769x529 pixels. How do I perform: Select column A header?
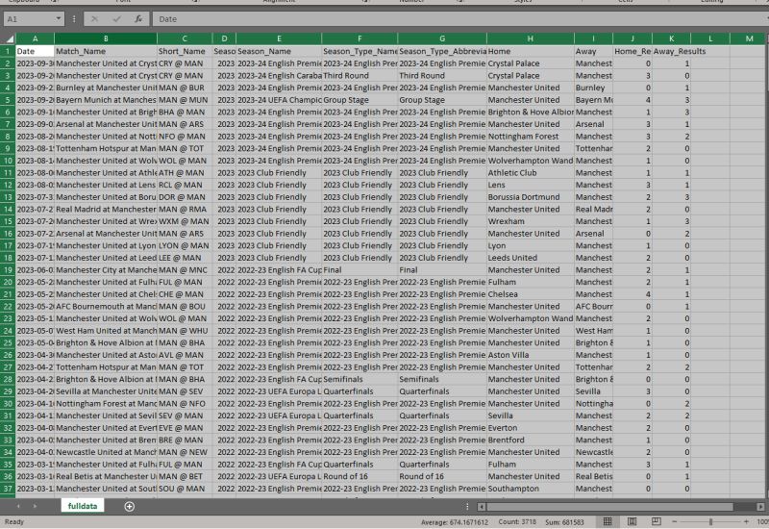35,38
